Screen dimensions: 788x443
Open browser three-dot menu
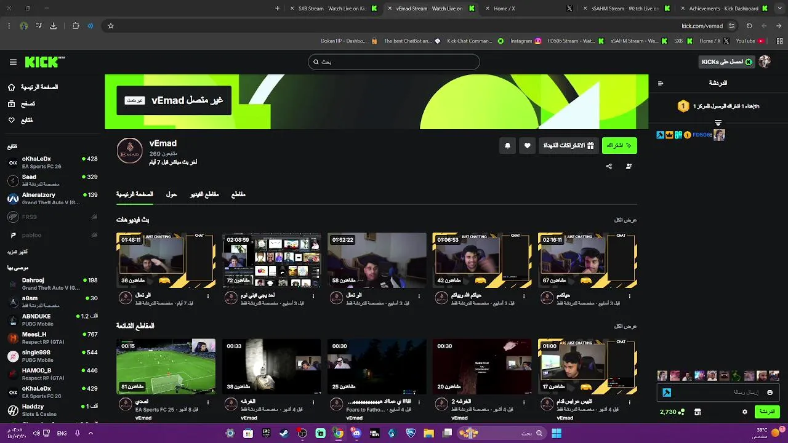click(x=9, y=26)
